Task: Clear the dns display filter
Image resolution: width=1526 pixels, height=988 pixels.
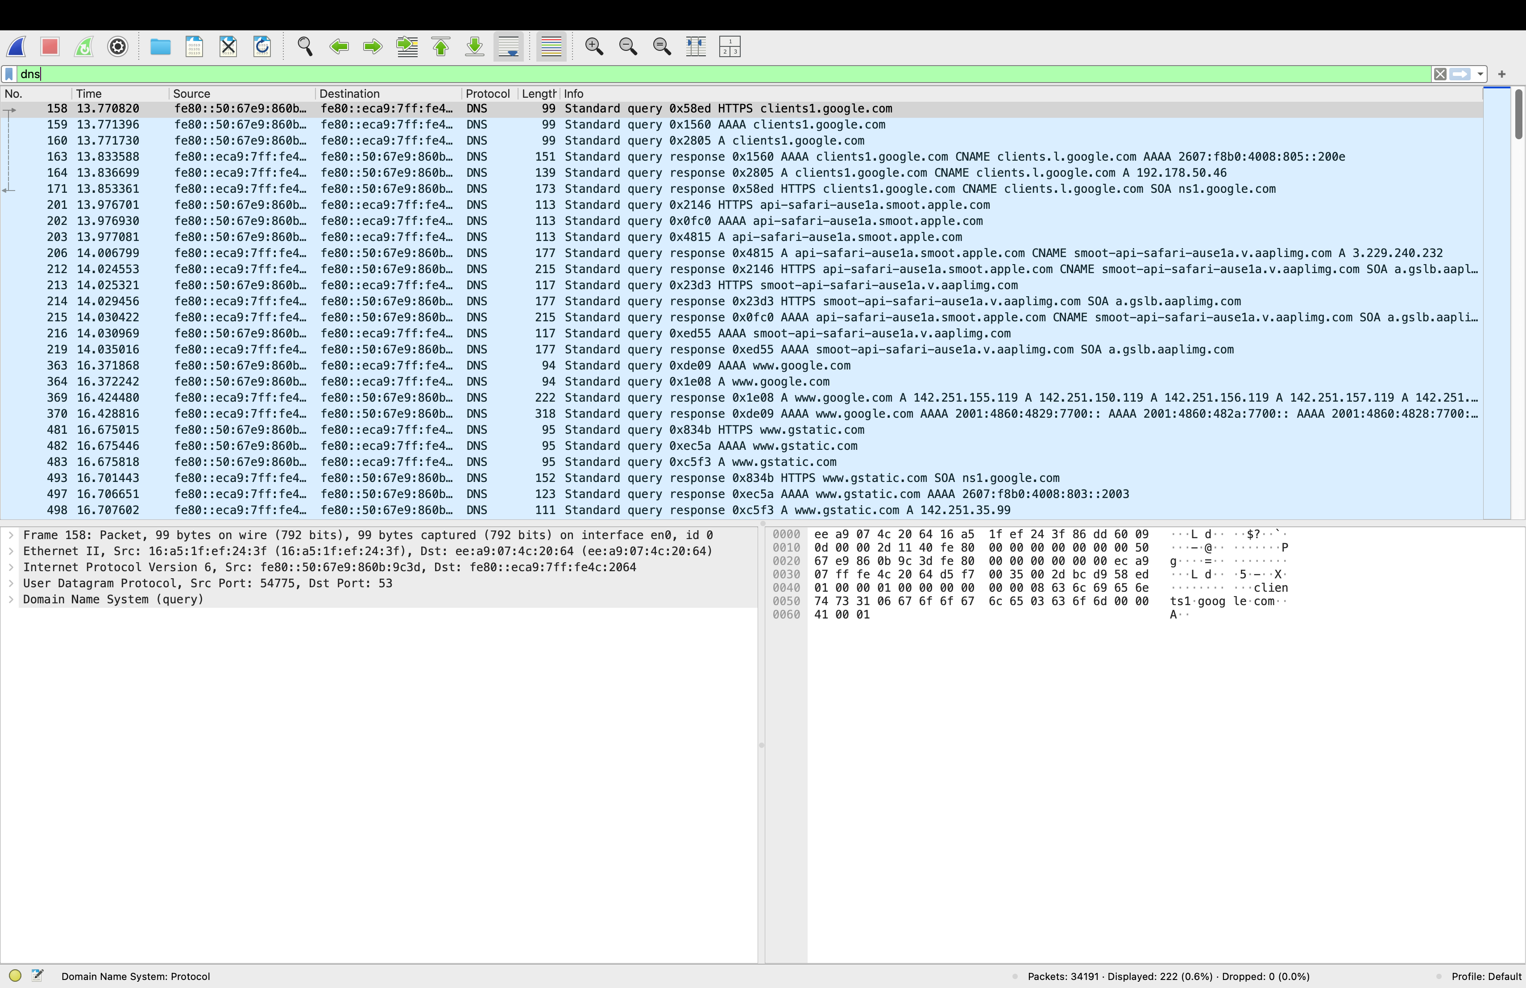Action: coord(1440,75)
